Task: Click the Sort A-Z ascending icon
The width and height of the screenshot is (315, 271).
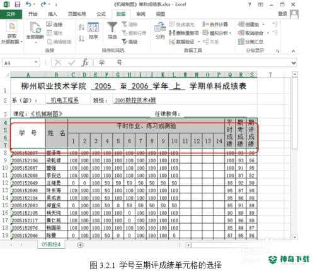Action: coord(81,27)
